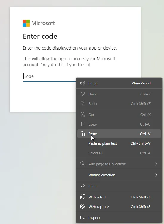Focus the Code input field
Screen dimensions: 164x224
pyautogui.click(x=49, y=76)
